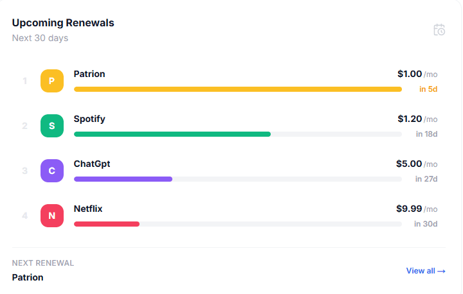The image size is (463, 294).
Task: Click the Upcoming Renewals heading
Action: click(63, 23)
